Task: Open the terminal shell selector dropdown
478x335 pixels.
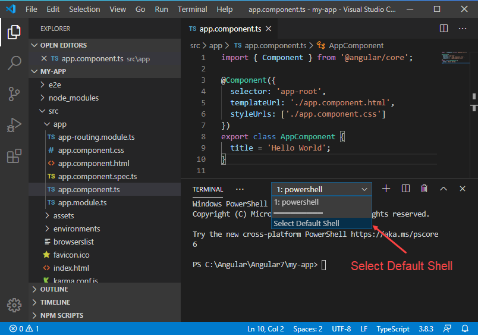Action: pyautogui.click(x=322, y=189)
